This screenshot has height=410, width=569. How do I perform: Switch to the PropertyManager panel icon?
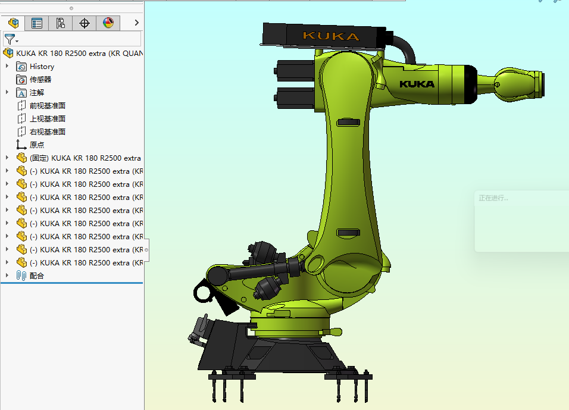pyautogui.click(x=36, y=23)
